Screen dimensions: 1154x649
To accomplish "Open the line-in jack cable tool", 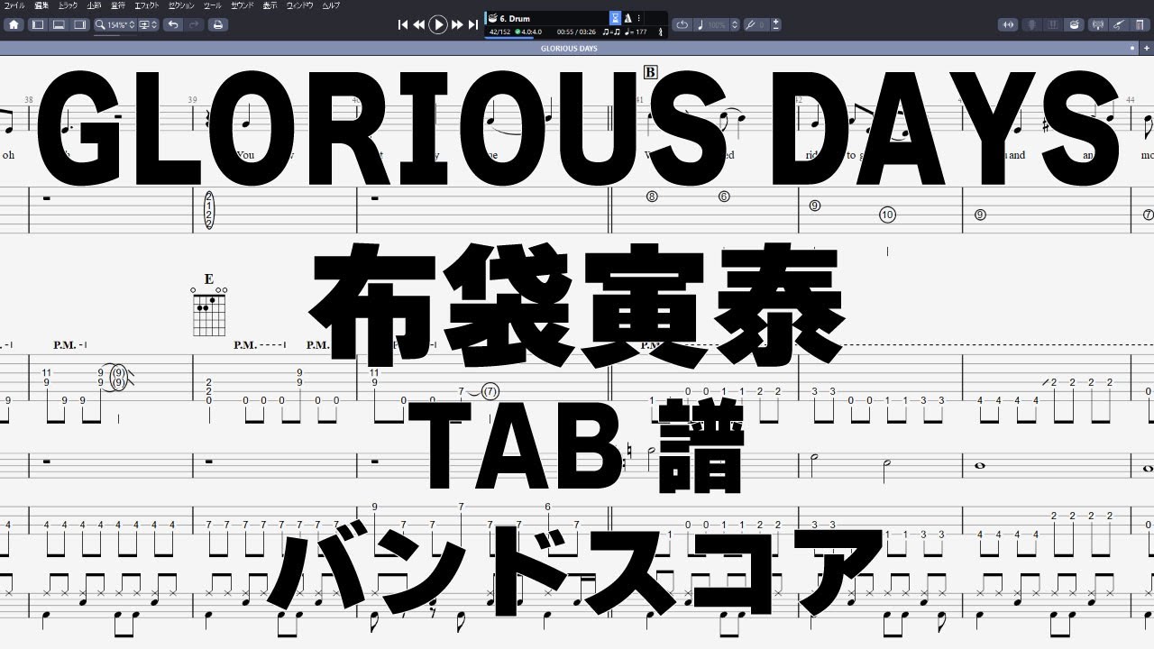I will [x=1119, y=24].
